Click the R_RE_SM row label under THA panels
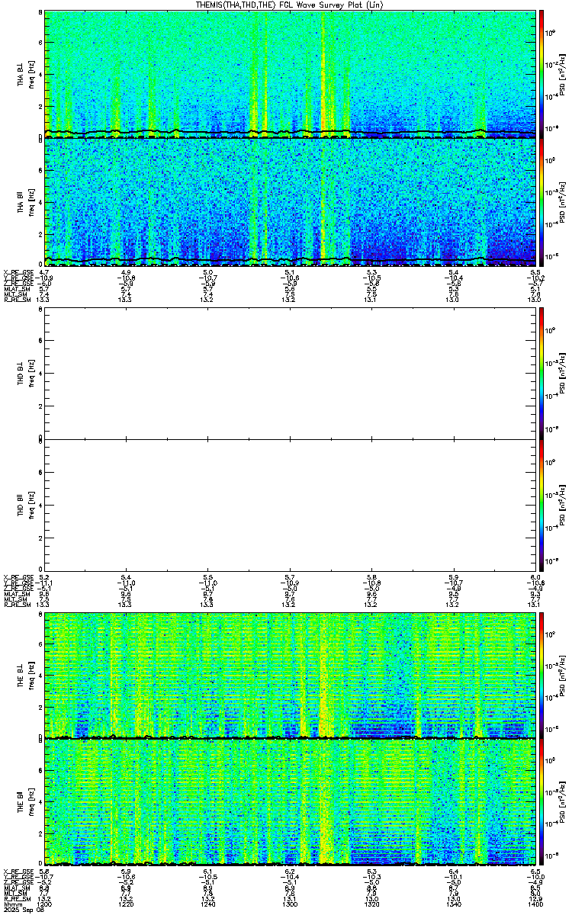The image size is (572, 915). click(16, 300)
